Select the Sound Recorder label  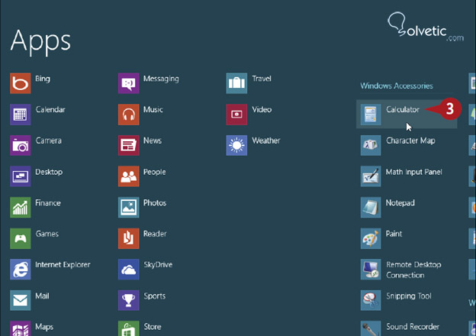coord(413,327)
